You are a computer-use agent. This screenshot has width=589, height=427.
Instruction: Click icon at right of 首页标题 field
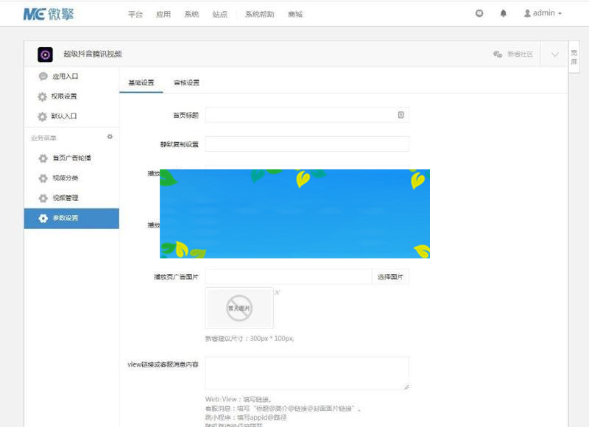[x=402, y=115]
